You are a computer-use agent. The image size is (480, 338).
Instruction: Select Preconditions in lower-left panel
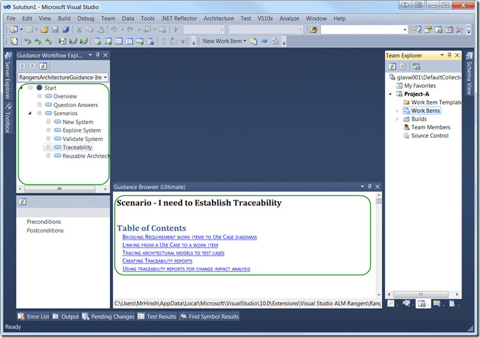tap(44, 222)
